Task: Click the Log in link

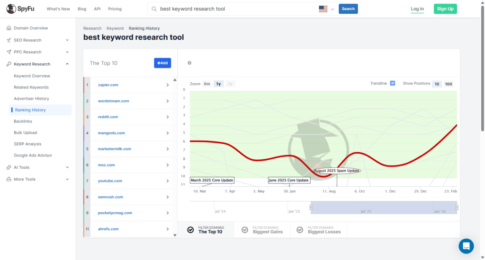Action: [417, 9]
